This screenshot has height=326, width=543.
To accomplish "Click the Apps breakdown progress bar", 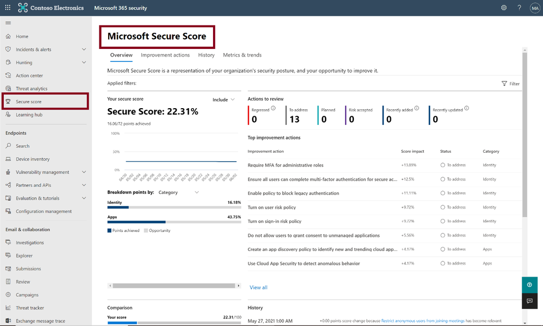I will click(174, 222).
